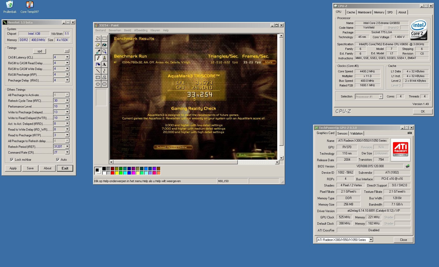The image size is (439, 267).
Task: Pick the yellow color swatch in Paint
Action: pyautogui.click(x=117, y=173)
